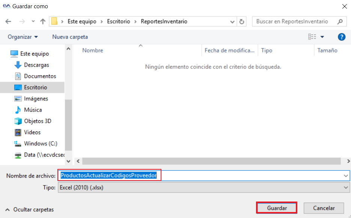Click the Documentos page icon
The image size is (351, 218).
pyautogui.click(x=18, y=76)
